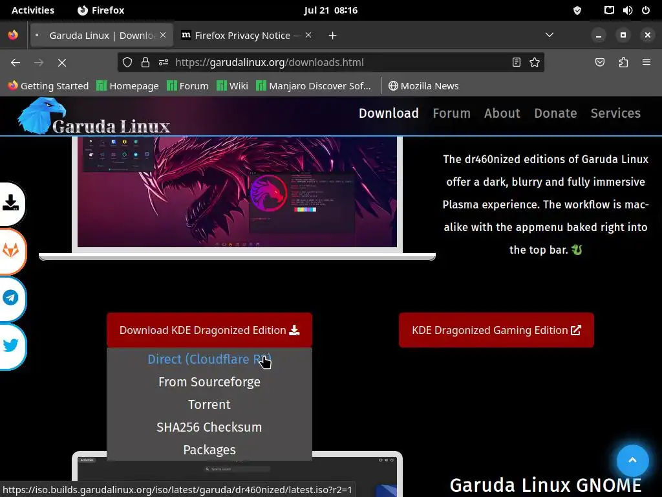Click the site padlock security icon
Screen dimensions: 662x497
[x=145, y=63]
